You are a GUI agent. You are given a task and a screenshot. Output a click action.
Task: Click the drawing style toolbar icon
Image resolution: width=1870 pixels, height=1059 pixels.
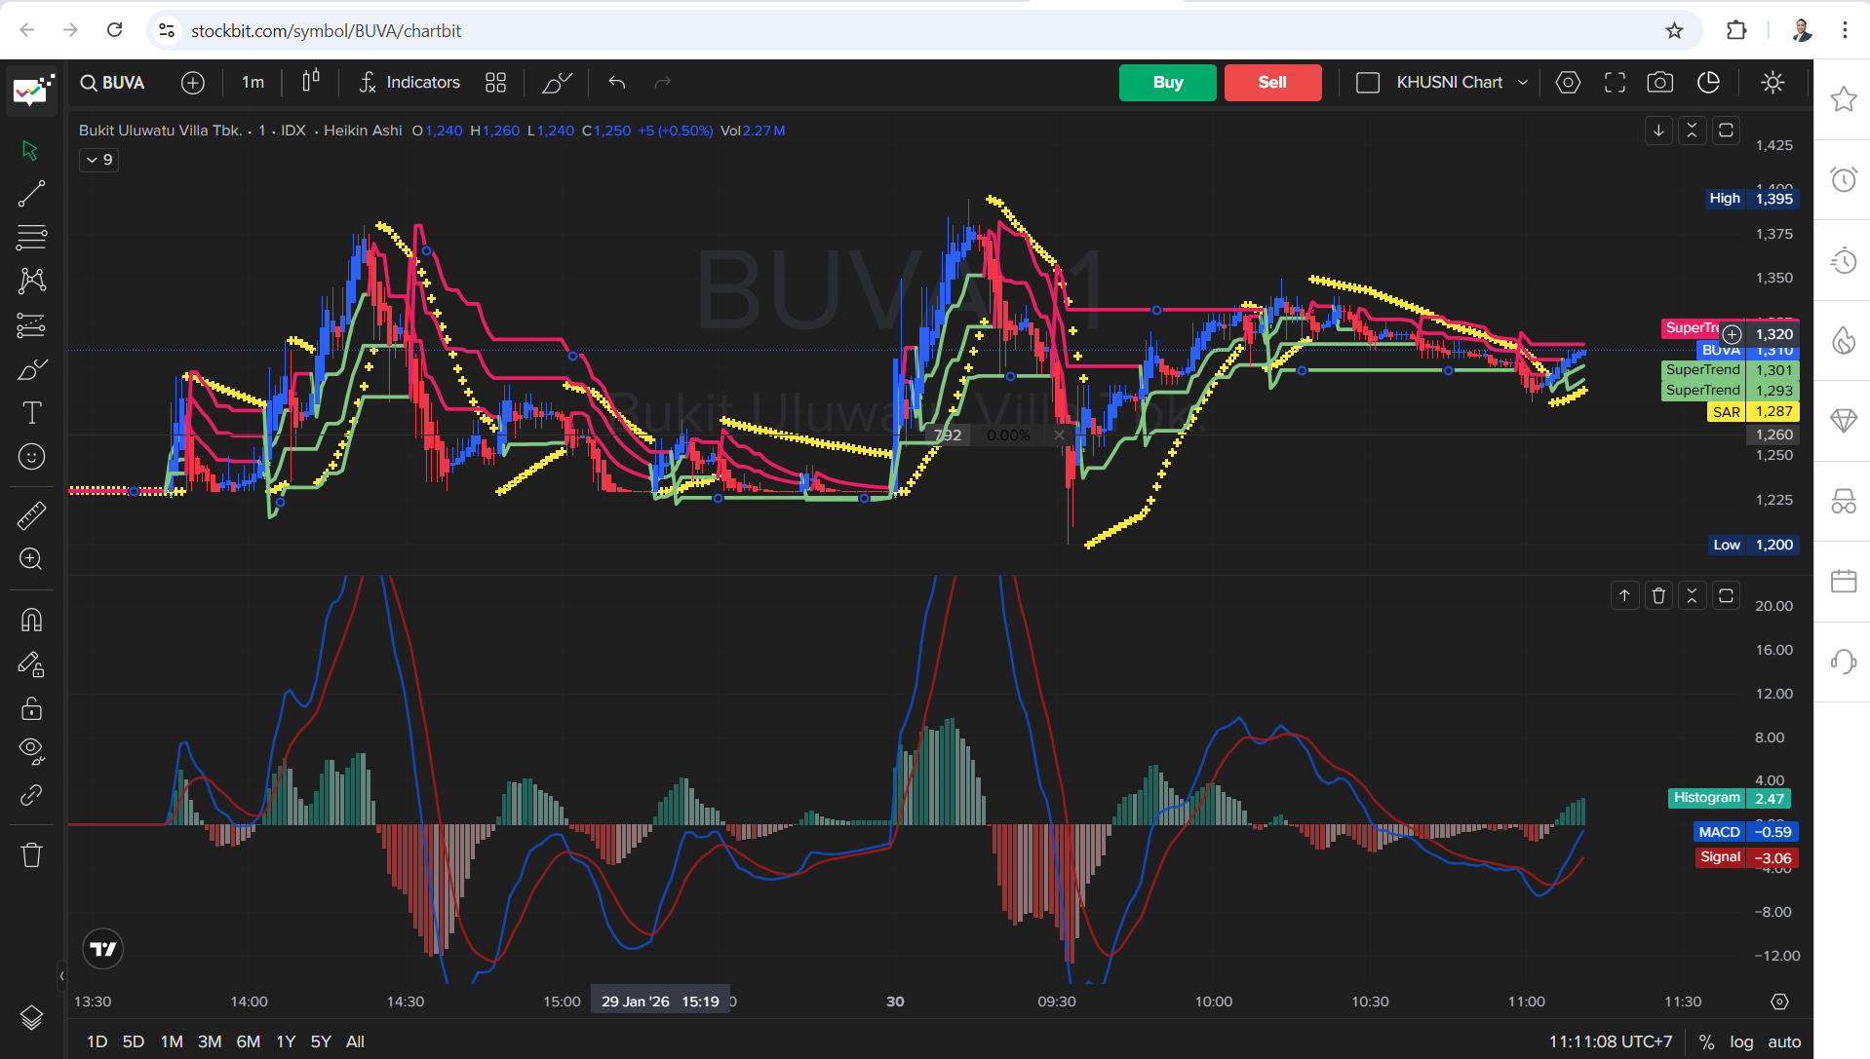pyautogui.click(x=557, y=83)
